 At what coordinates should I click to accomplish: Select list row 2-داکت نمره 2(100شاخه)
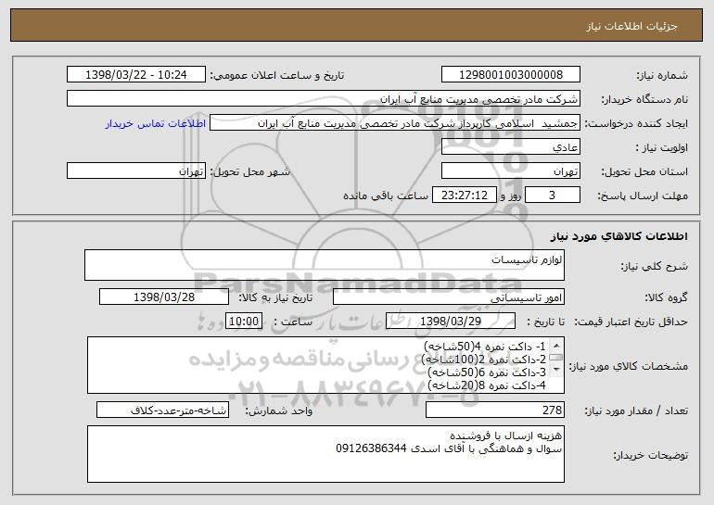point(484,360)
